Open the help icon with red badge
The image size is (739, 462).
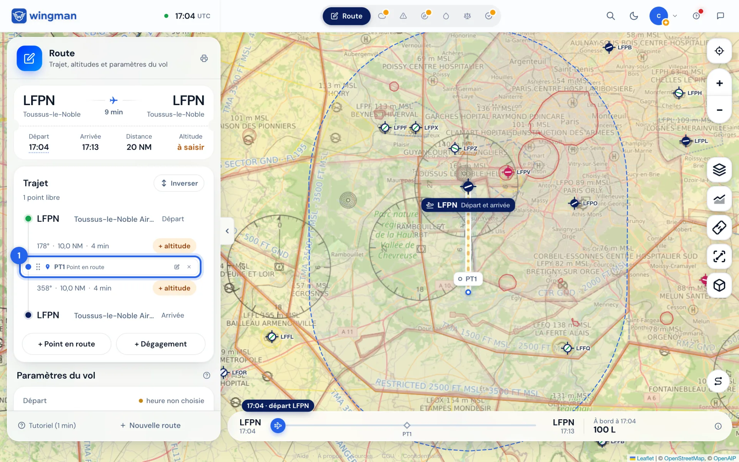696,16
